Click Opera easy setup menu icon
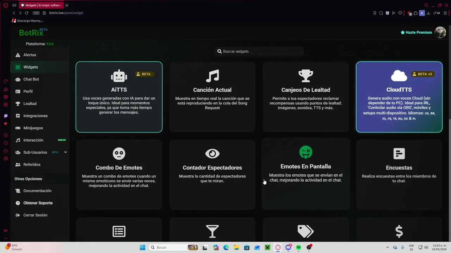Screen dimensions: 451x253 click(x=445, y=13)
